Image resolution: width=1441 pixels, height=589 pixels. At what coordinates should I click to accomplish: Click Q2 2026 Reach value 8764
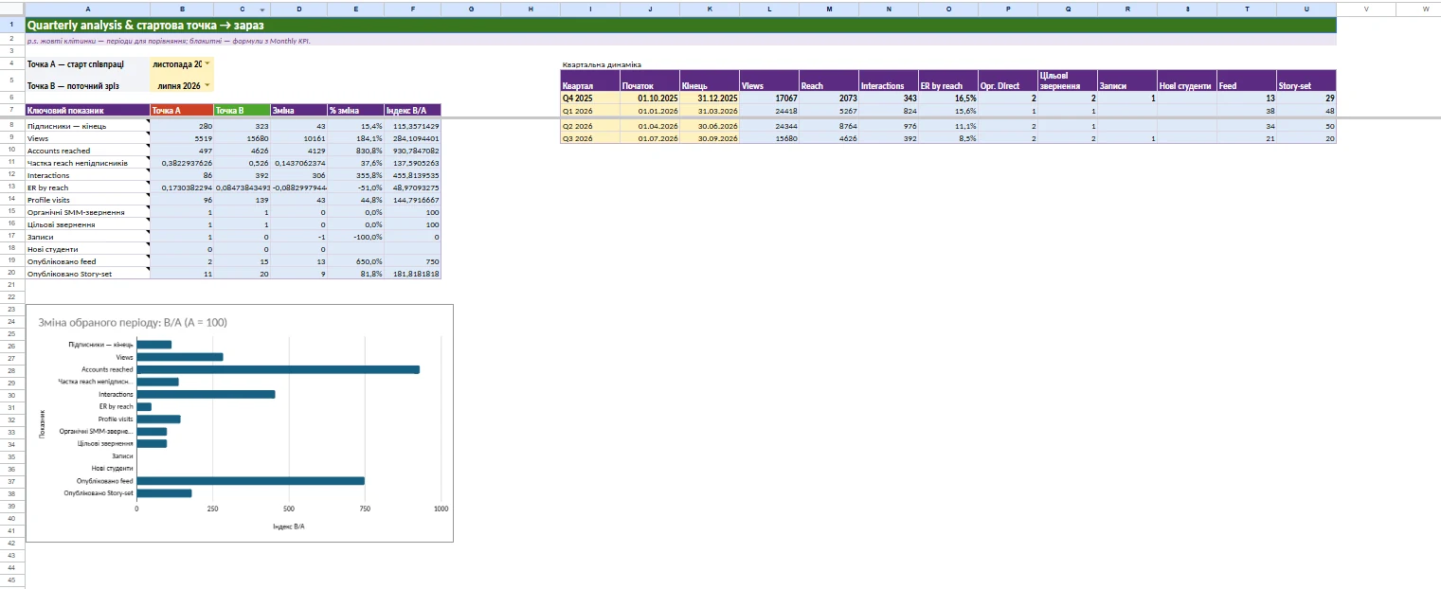829,126
